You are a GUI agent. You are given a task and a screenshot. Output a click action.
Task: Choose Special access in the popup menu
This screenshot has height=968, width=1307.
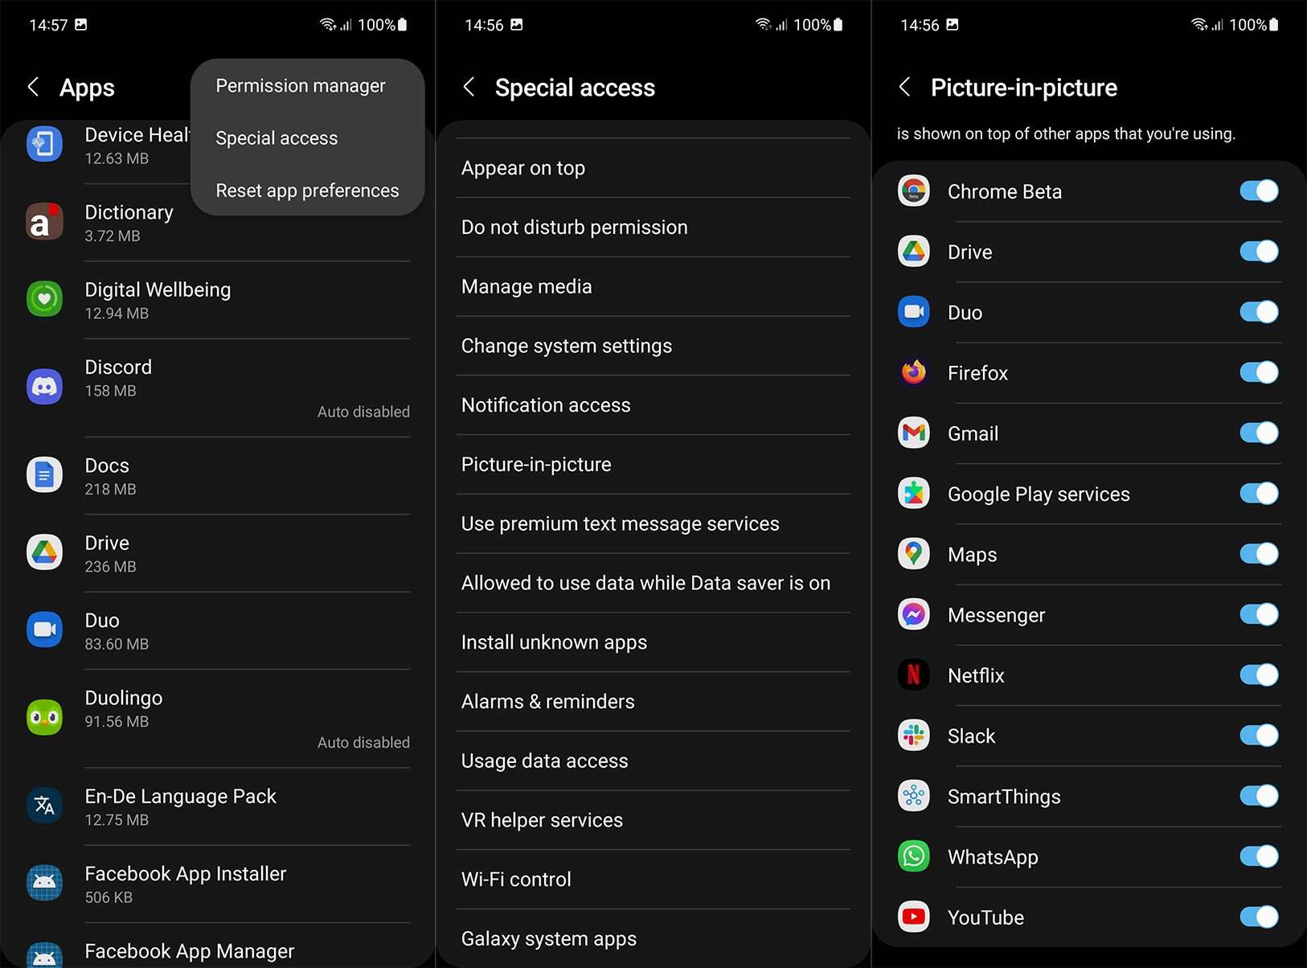[308, 137]
